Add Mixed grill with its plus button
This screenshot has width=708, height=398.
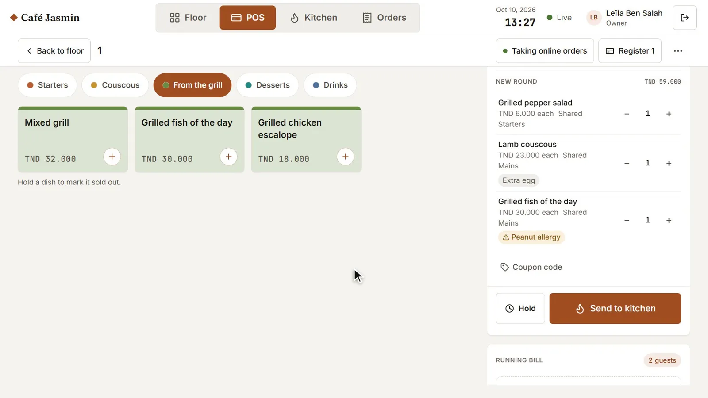[112, 157]
